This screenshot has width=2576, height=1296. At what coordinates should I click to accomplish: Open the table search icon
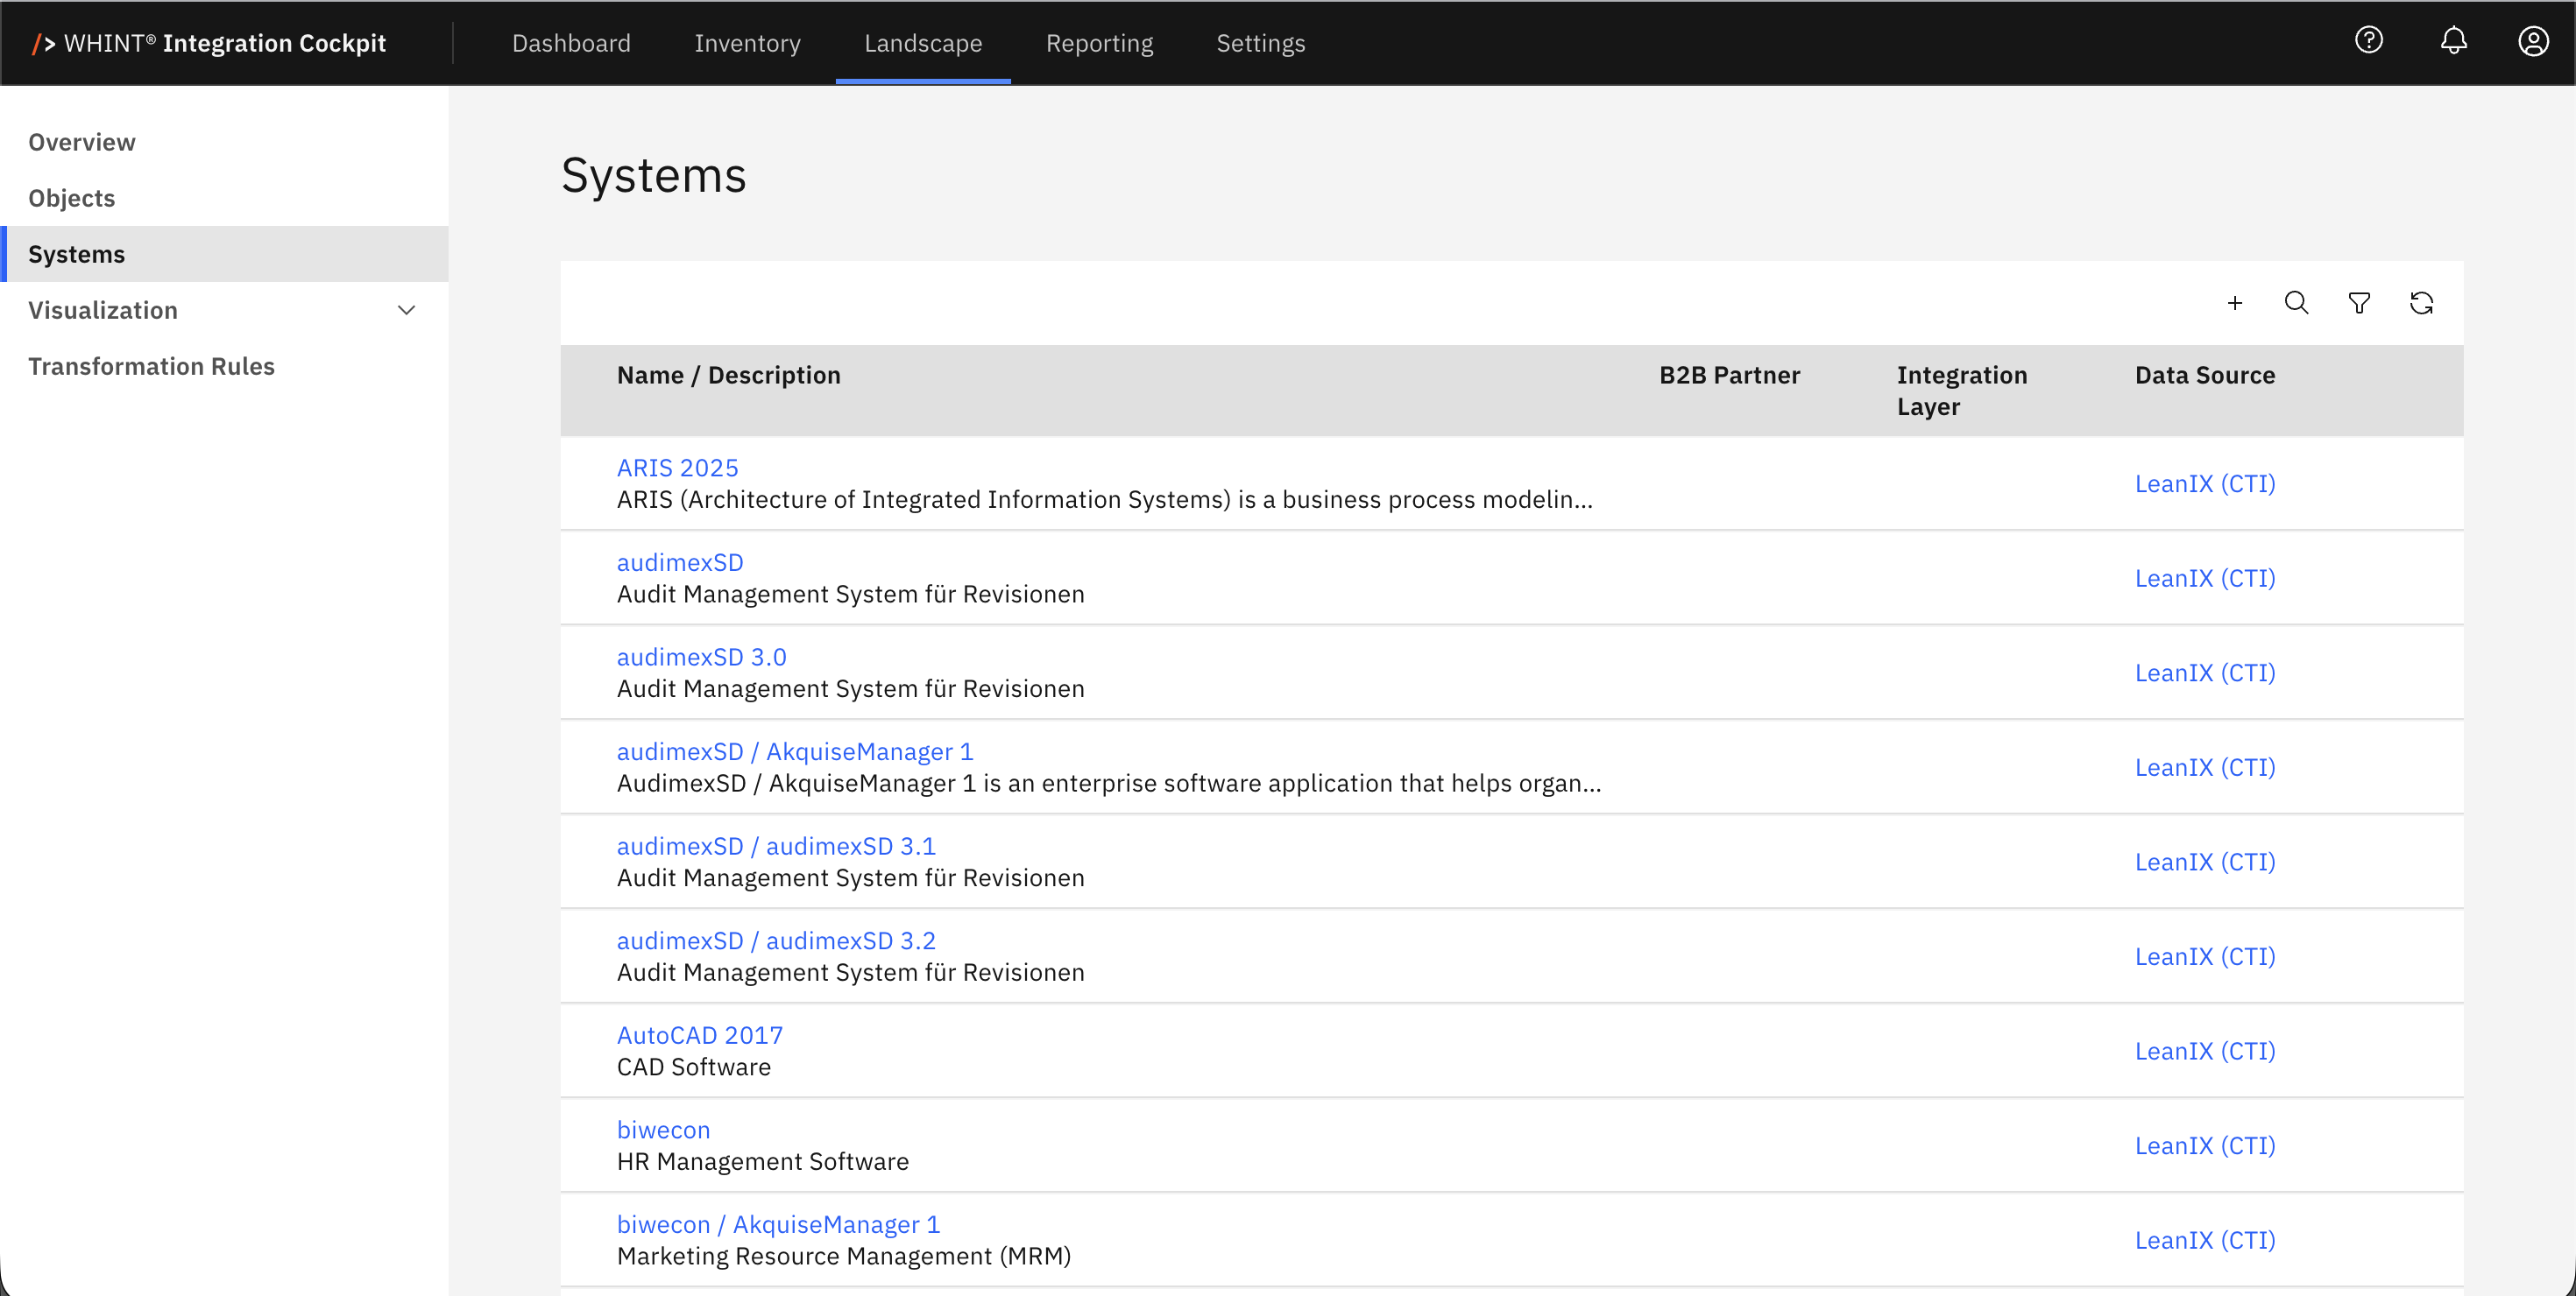point(2296,303)
